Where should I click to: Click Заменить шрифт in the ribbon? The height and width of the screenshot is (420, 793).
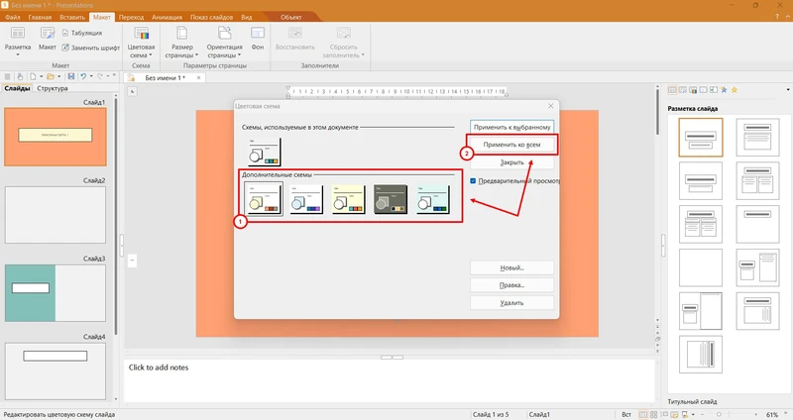point(90,48)
